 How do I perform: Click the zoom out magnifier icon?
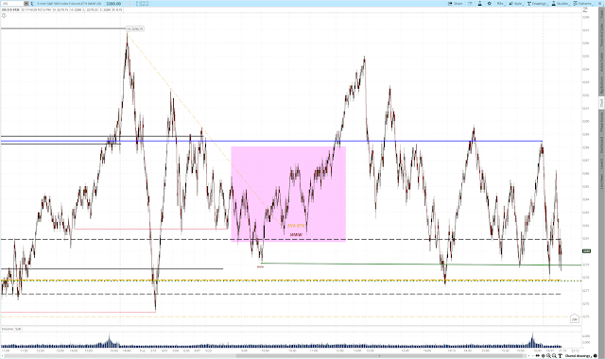coord(555,355)
